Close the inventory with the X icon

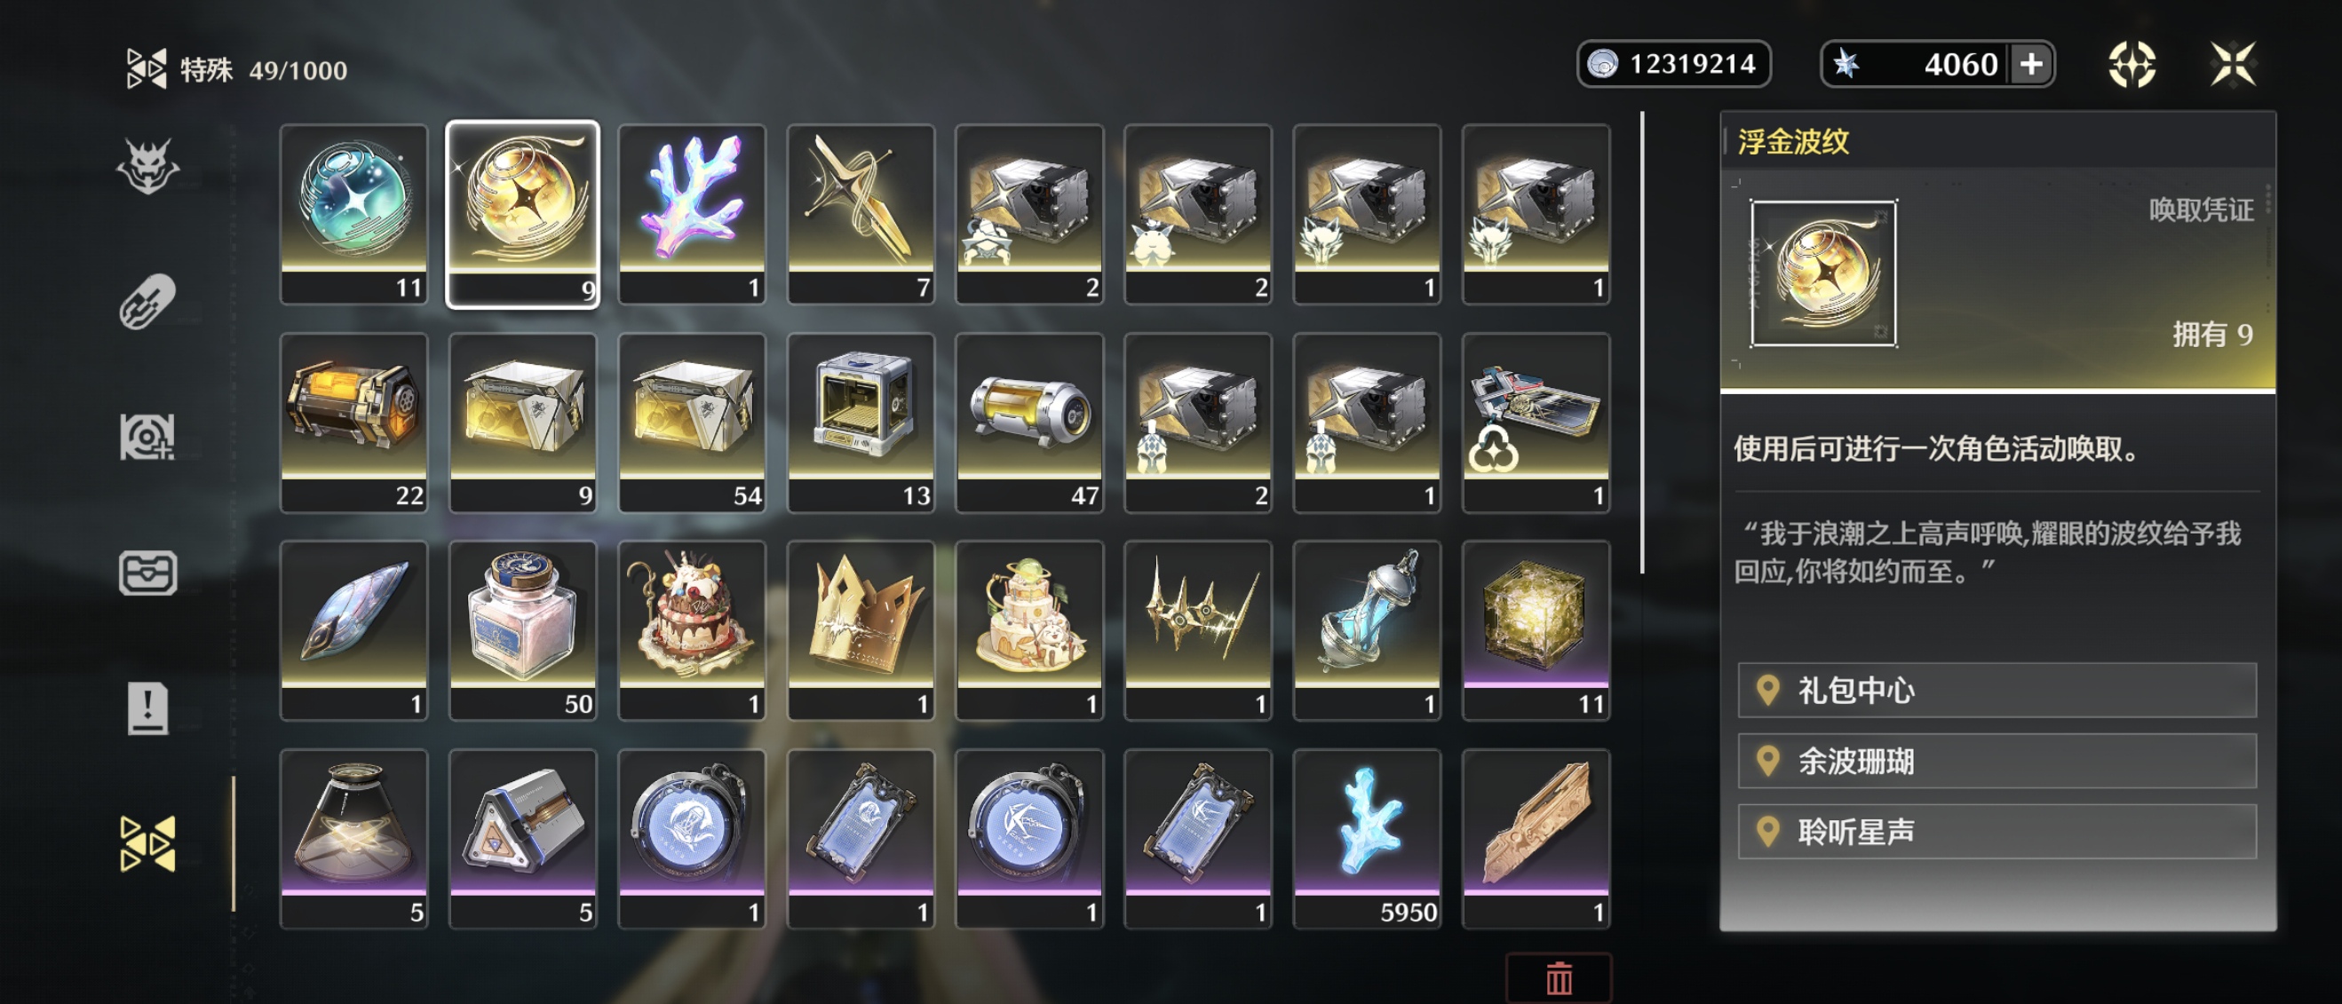pyautogui.click(x=2233, y=65)
